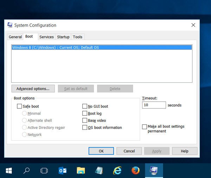
Task: Tick Make all boot settings permanent
Action: click(145, 127)
